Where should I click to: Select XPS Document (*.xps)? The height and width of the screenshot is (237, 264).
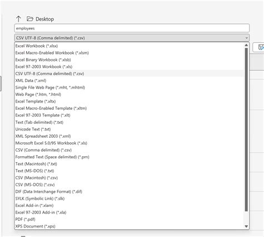pos(129,226)
